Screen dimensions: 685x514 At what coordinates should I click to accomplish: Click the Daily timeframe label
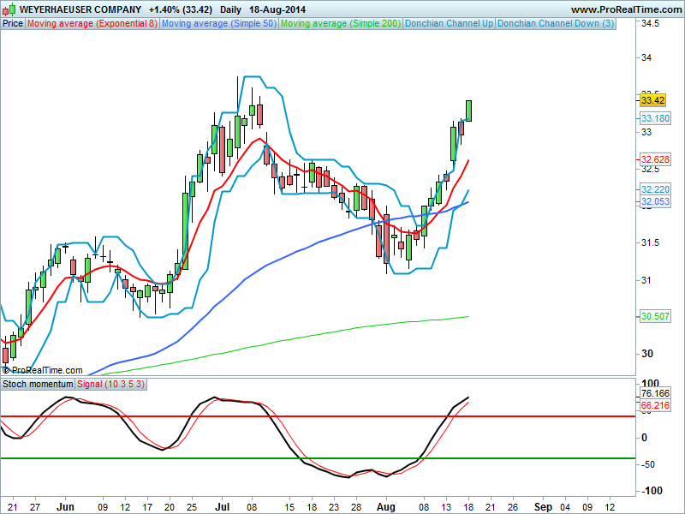pyautogui.click(x=230, y=9)
